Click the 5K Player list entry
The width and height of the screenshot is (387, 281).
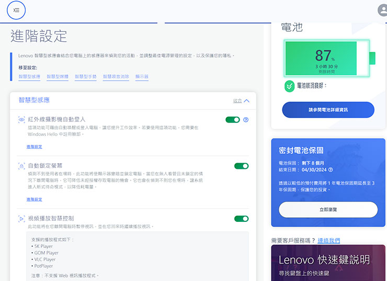point(43,246)
